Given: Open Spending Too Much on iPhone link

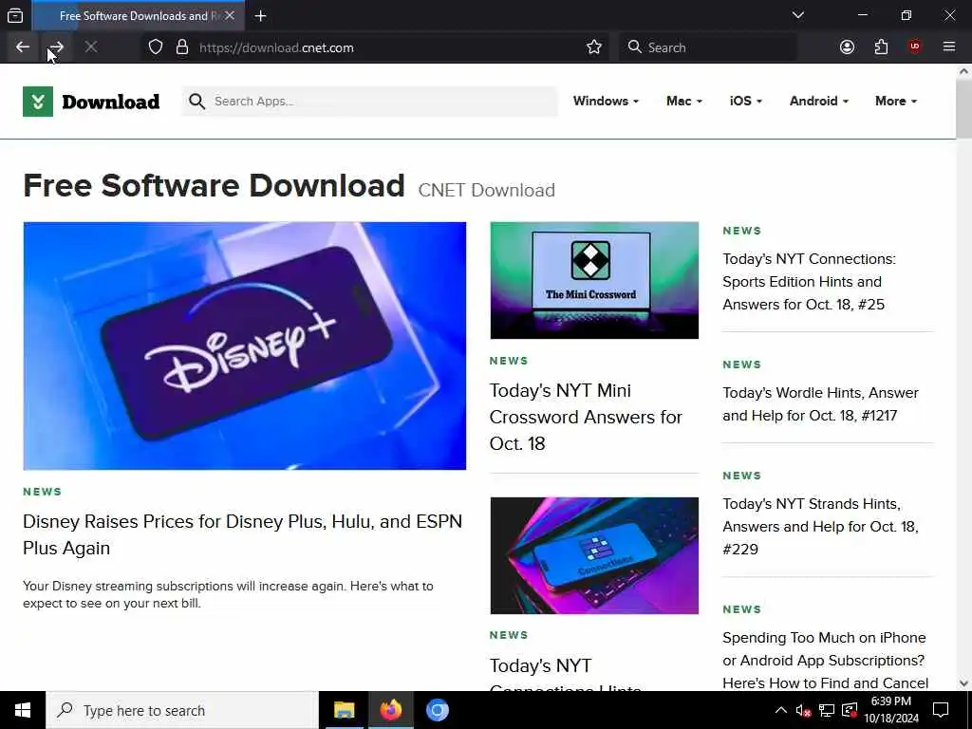Looking at the screenshot, I should click(x=825, y=661).
